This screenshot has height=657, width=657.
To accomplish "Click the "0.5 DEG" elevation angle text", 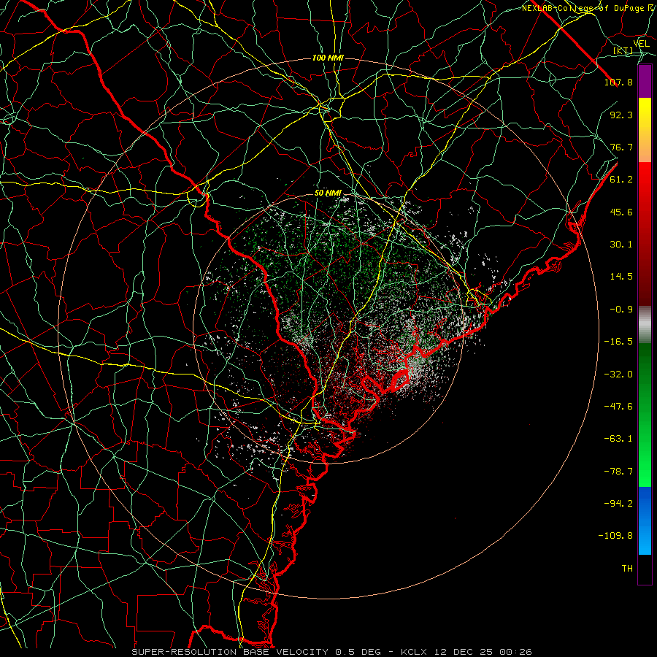I will point(358,652).
